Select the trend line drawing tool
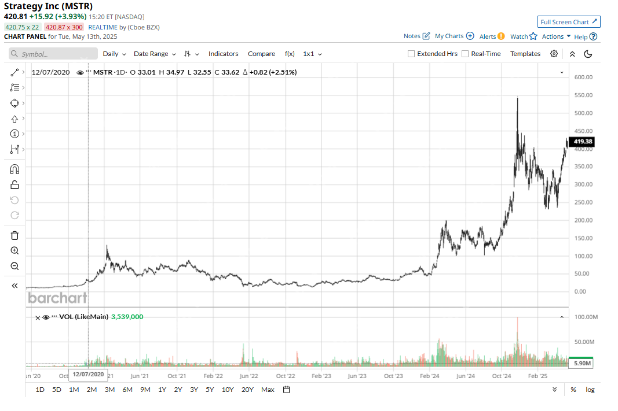618x411 pixels. click(14, 72)
